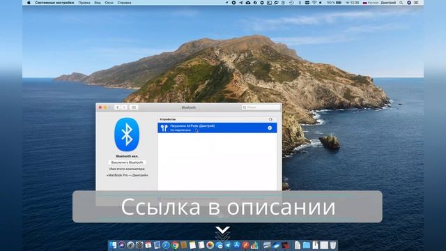Launch Siri from the Dock
This screenshot has width=446, height=251.
[122, 245]
